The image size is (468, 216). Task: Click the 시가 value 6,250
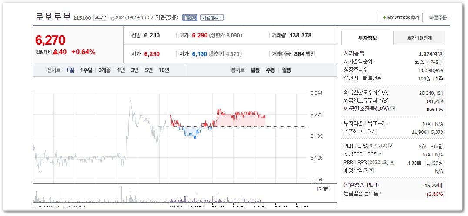coord(152,54)
